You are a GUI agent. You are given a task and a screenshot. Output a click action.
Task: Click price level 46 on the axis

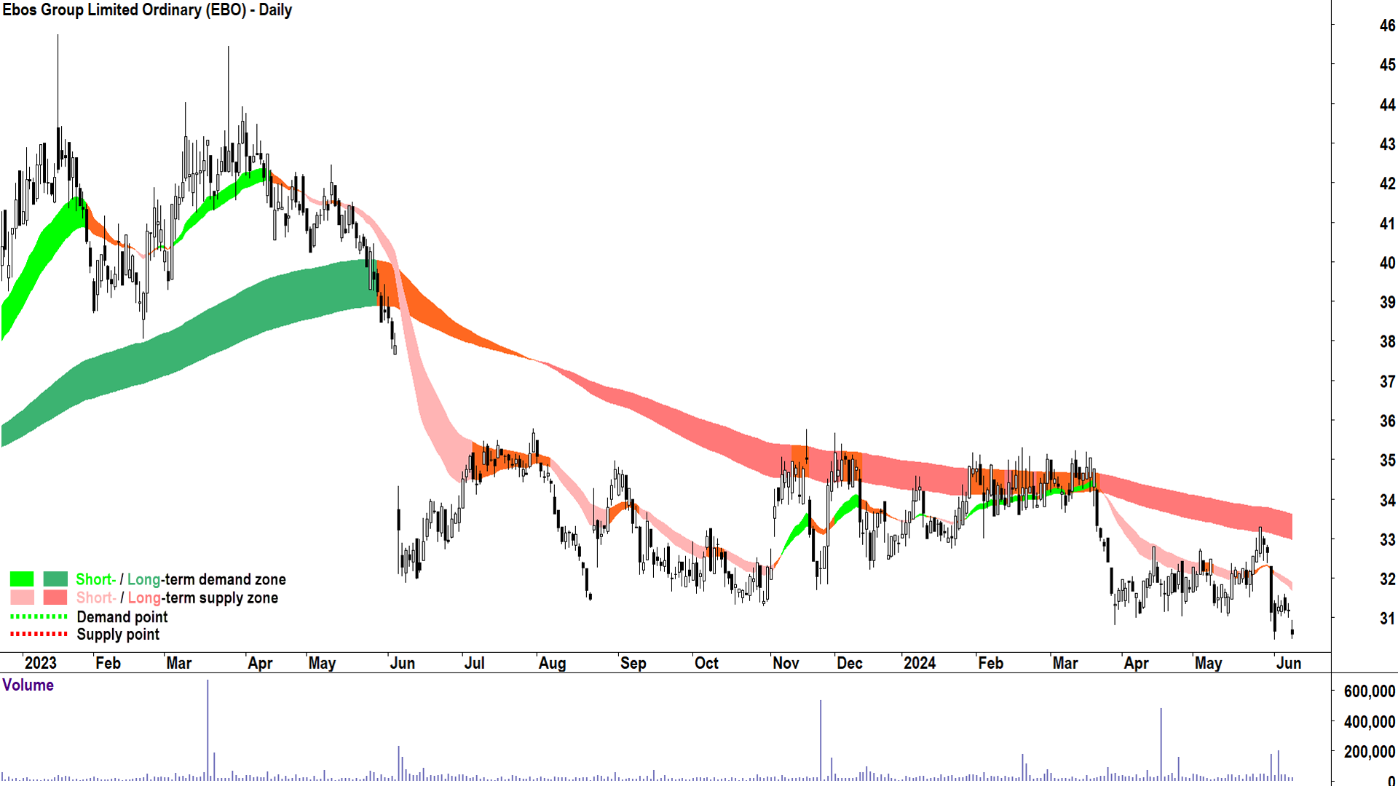click(x=1387, y=25)
